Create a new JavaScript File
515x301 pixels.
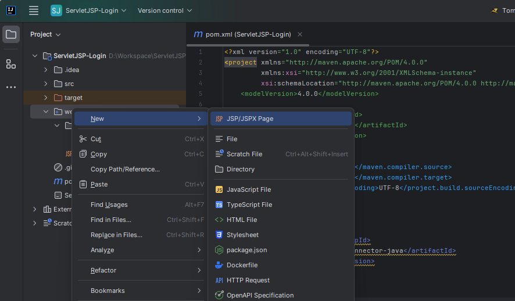pyautogui.click(x=248, y=189)
